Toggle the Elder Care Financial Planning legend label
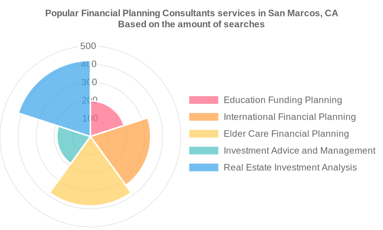 click(x=286, y=134)
